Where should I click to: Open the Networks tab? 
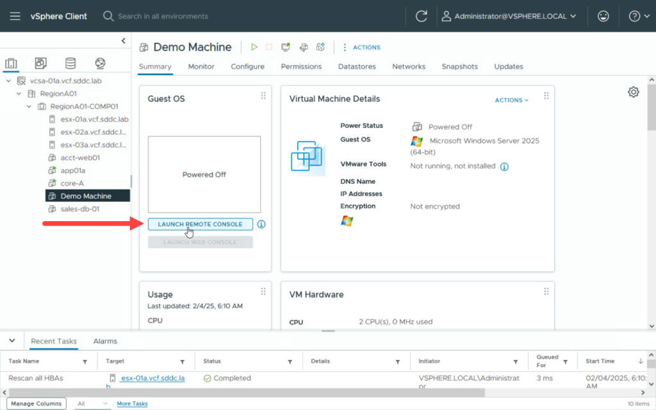tap(409, 67)
